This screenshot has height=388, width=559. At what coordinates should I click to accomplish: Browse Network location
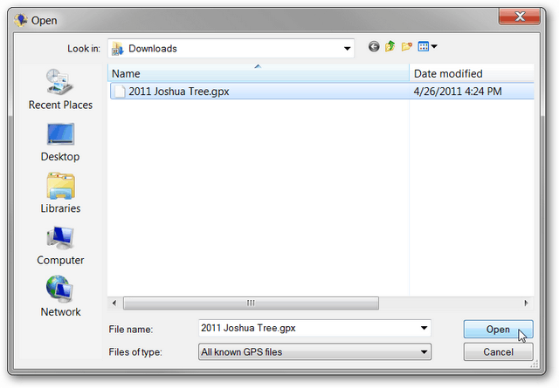pos(60,296)
